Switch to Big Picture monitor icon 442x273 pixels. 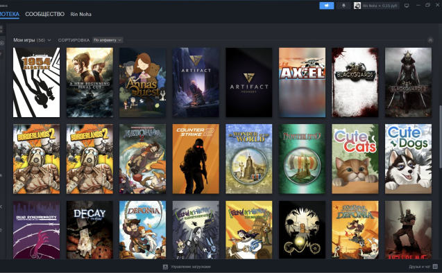407,6
